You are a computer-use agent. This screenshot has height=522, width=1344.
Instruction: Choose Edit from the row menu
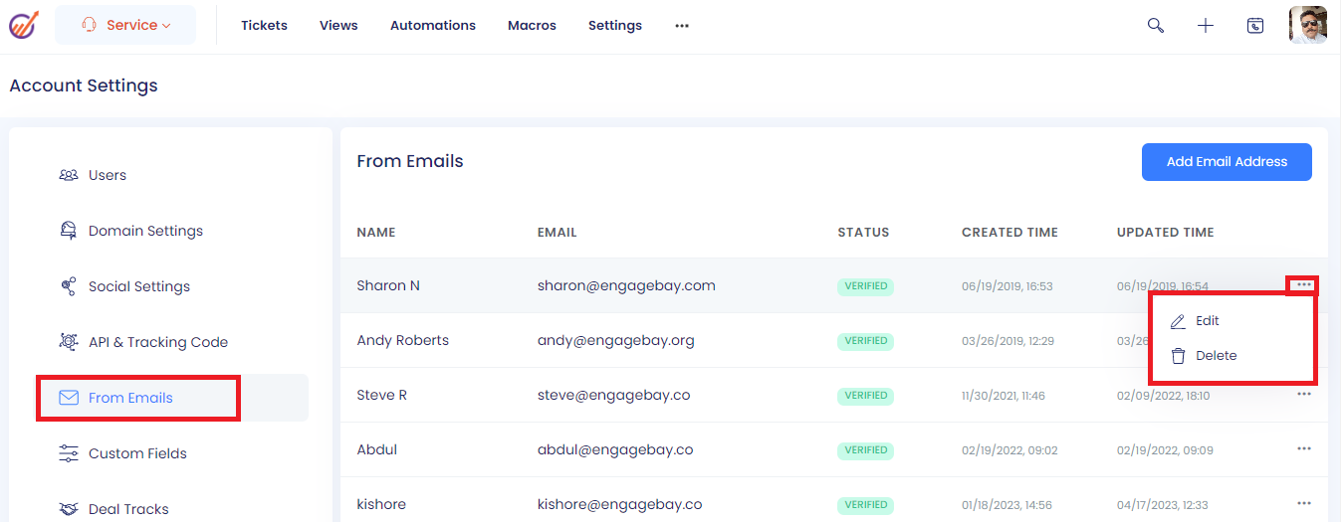1207,321
